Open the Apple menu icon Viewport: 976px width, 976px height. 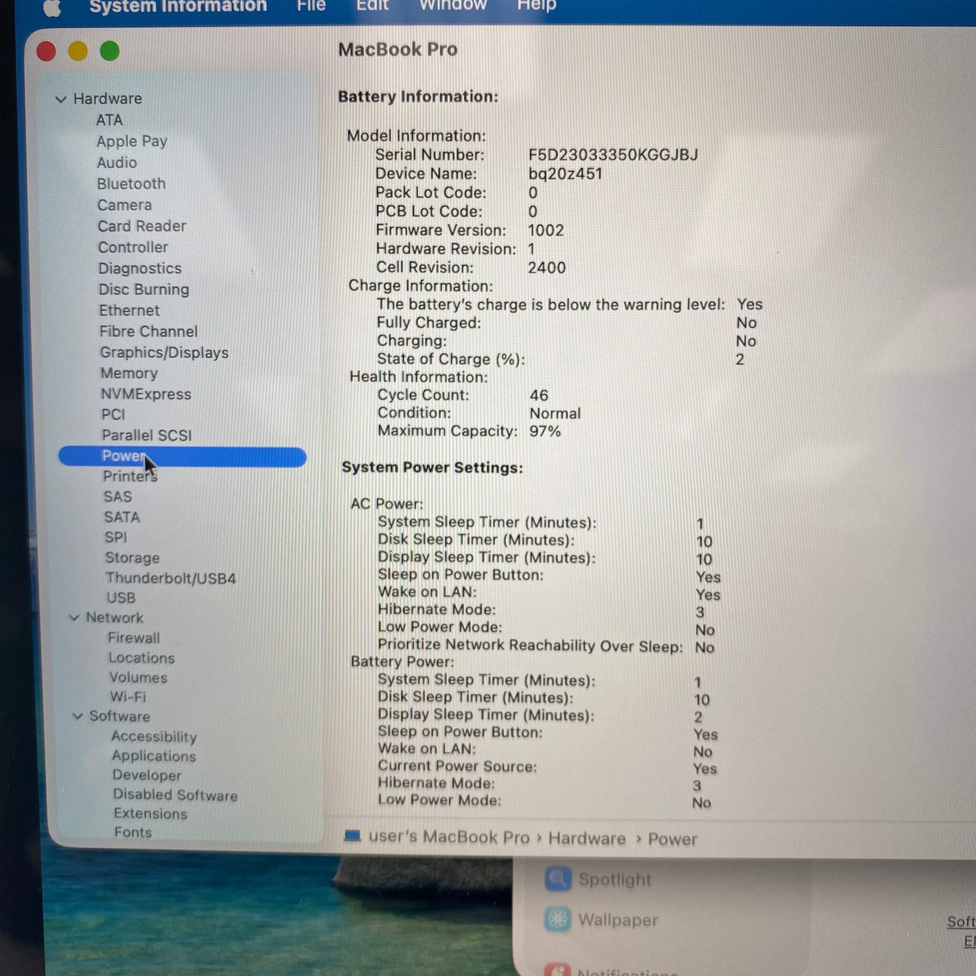click(x=52, y=7)
